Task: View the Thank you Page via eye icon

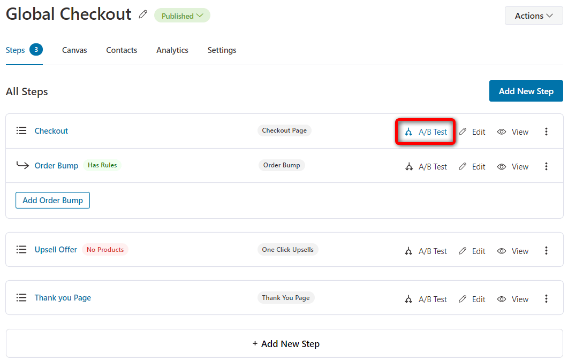Action: (x=501, y=299)
